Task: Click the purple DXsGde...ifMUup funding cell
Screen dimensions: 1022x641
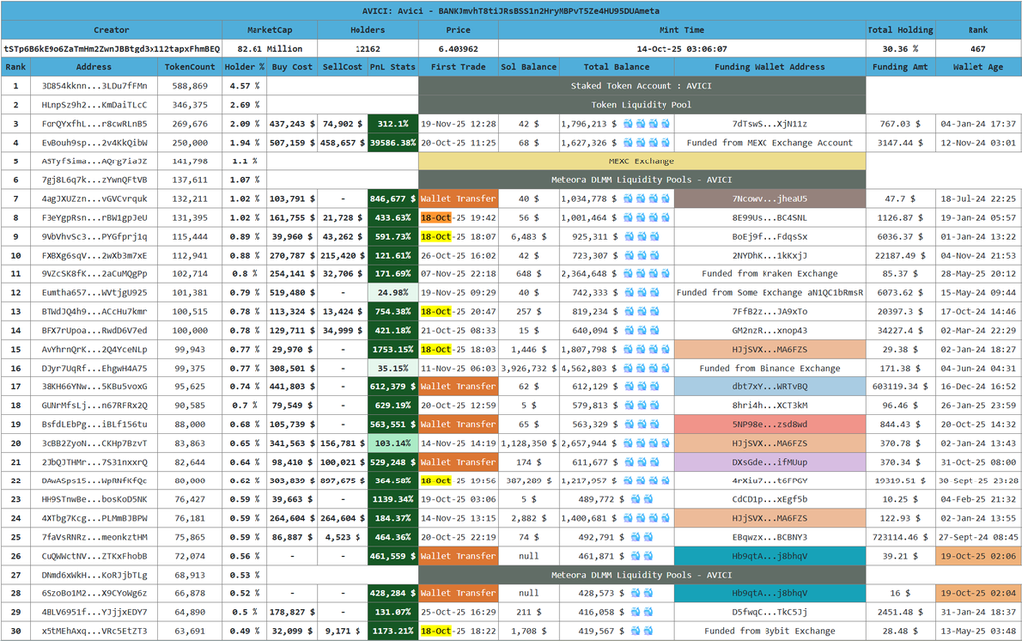Action: (x=769, y=462)
